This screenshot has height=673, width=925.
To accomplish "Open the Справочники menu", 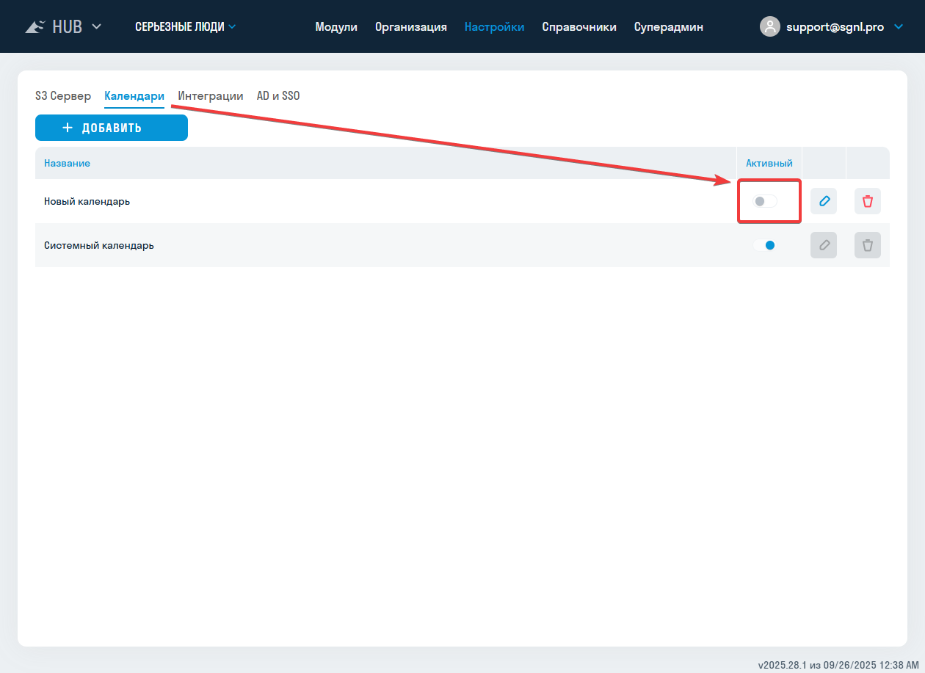I will [x=578, y=27].
